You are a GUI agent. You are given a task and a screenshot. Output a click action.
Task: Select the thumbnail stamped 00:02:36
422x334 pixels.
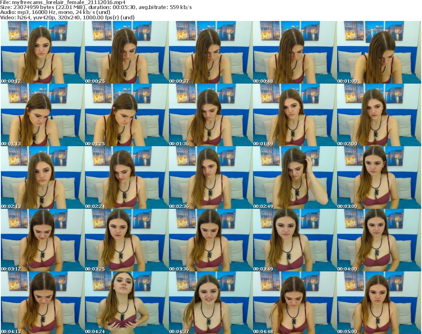coord(211,178)
